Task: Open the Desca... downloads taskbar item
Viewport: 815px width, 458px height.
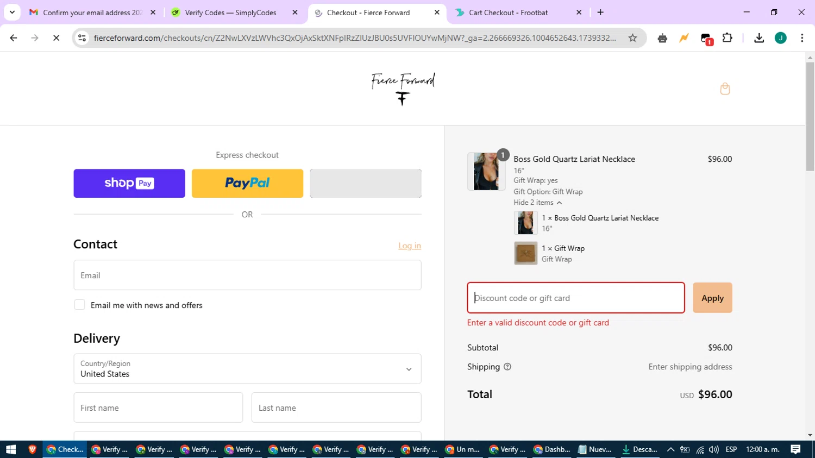Action: tap(640, 449)
